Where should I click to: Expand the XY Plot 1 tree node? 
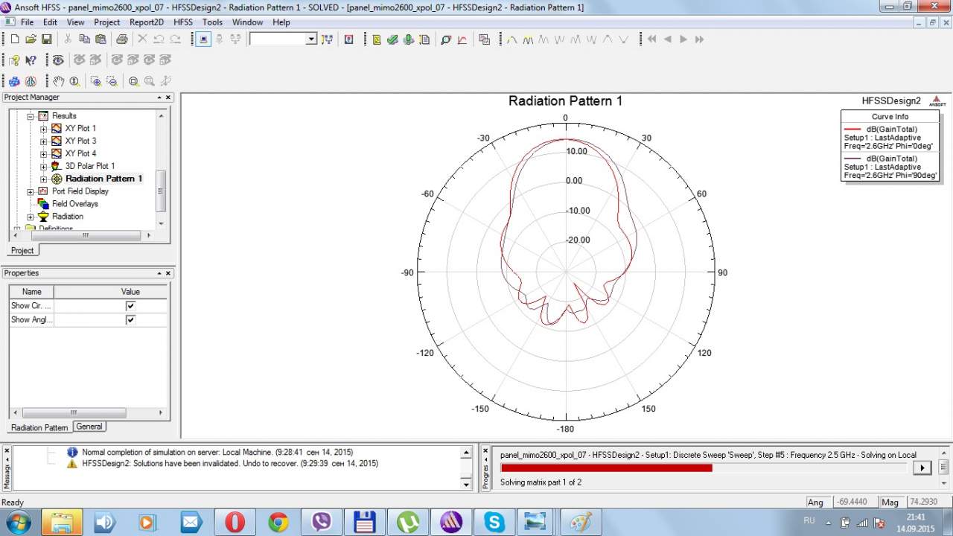43,129
